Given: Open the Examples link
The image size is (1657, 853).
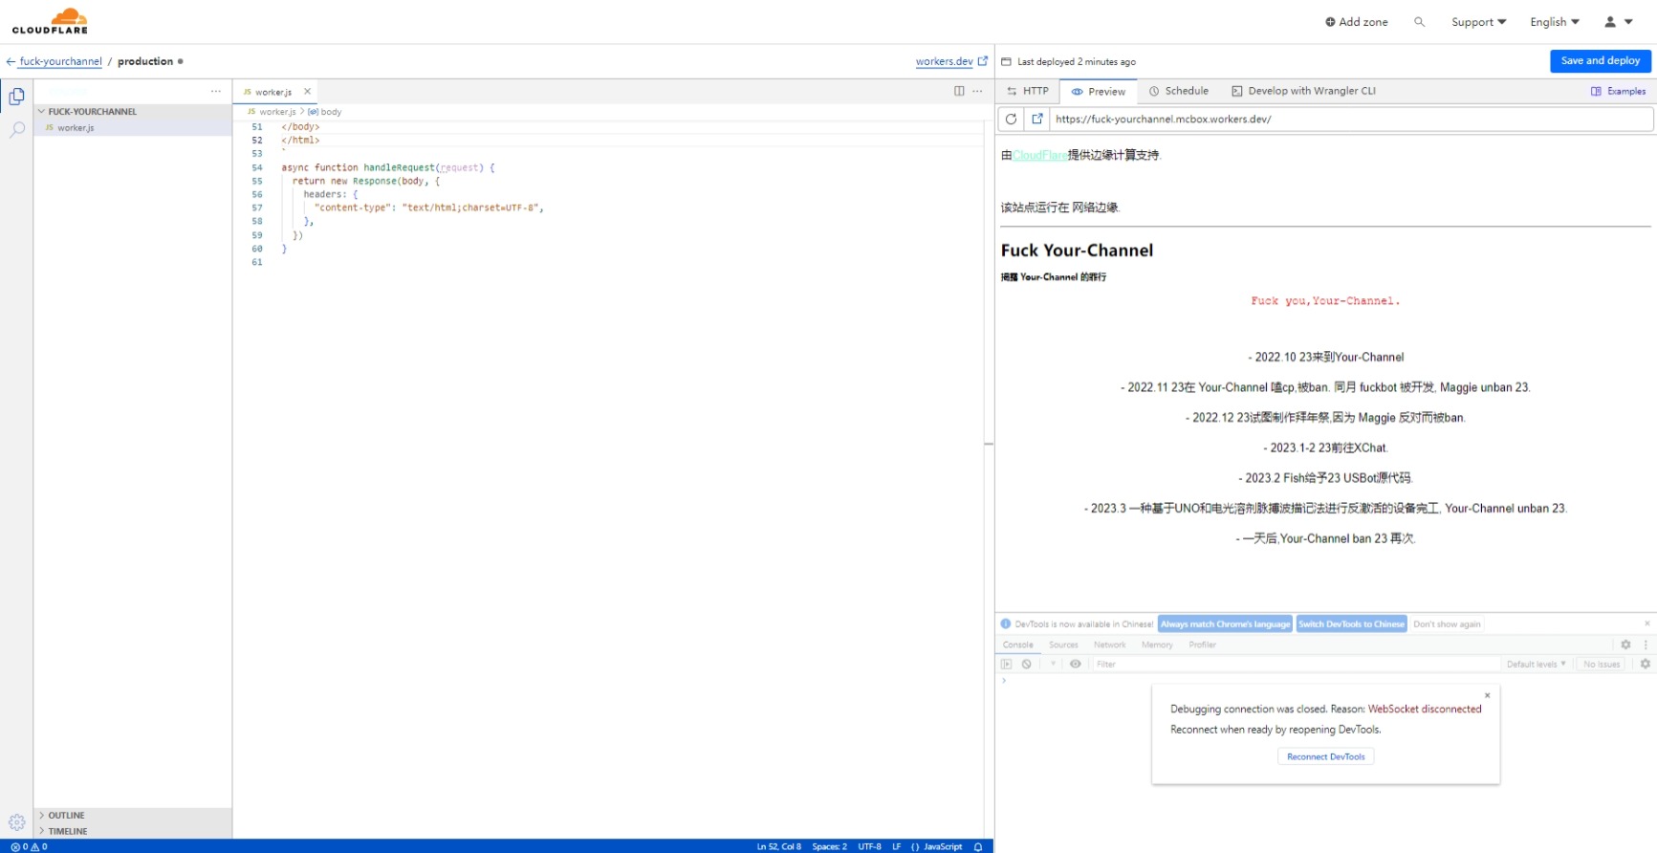Looking at the screenshot, I should click(x=1619, y=91).
